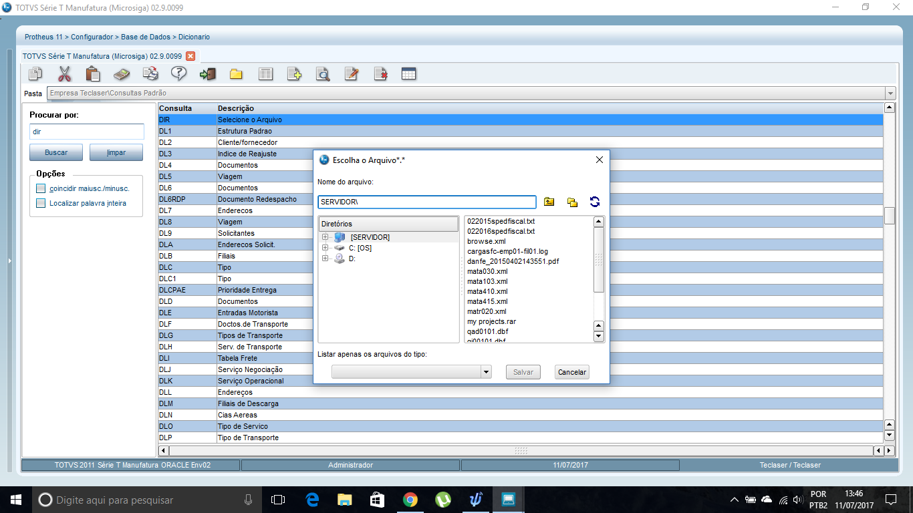Image resolution: width=913 pixels, height=513 pixels.
Task: Select the DL1 Estrutura Padrao row
Action: coord(520,131)
